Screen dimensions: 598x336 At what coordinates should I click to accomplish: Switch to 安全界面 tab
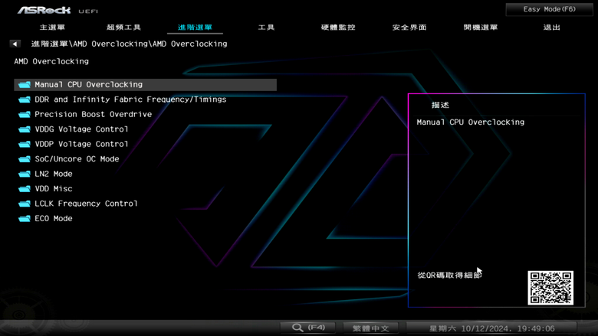(x=409, y=28)
